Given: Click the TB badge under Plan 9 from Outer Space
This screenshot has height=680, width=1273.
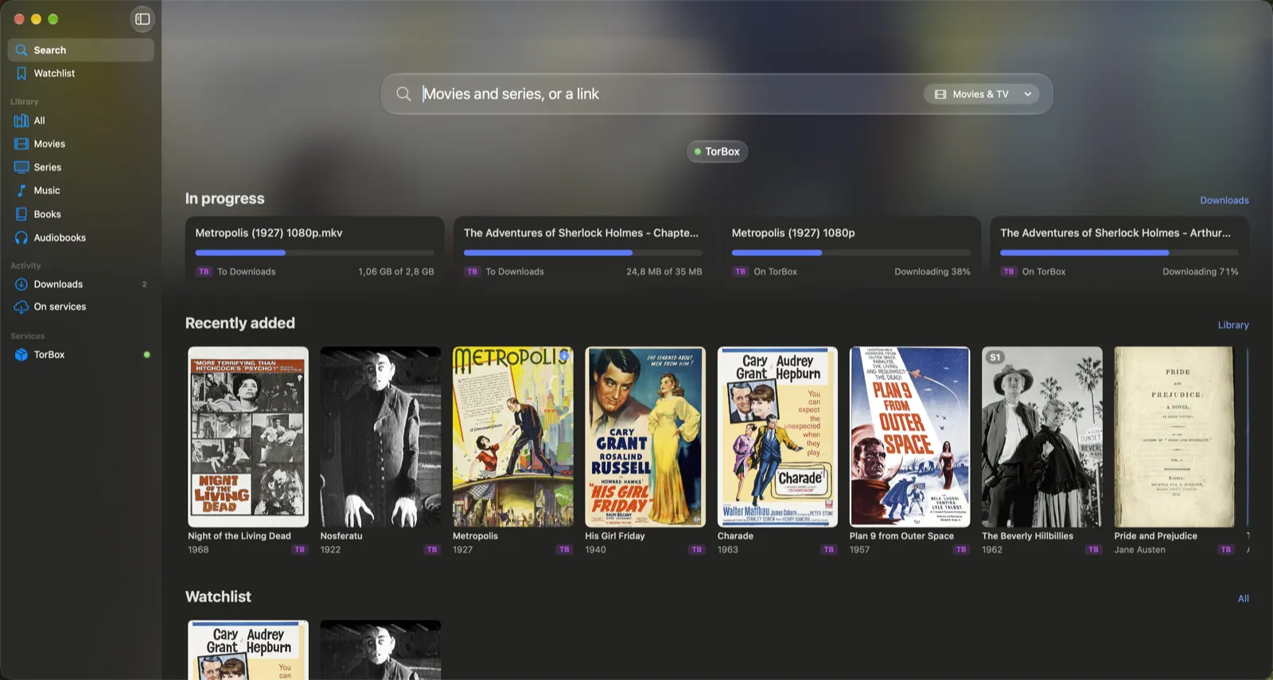Looking at the screenshot, I should point(961,550).
